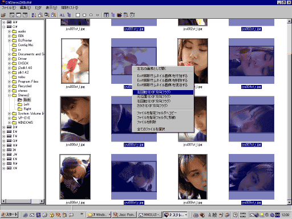This screenshot has width=292, height=219.
Task: Select the Config.Msi folder in the tree
Action: pyautogui.click(x=26, y=45)
